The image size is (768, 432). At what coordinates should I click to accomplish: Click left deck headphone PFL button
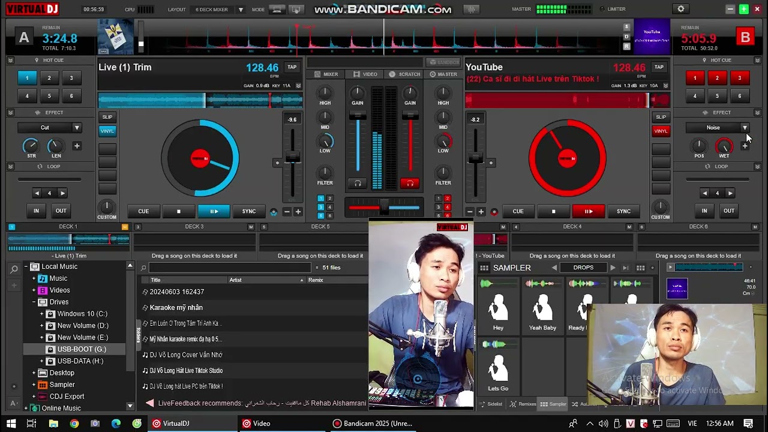point(358,183)
